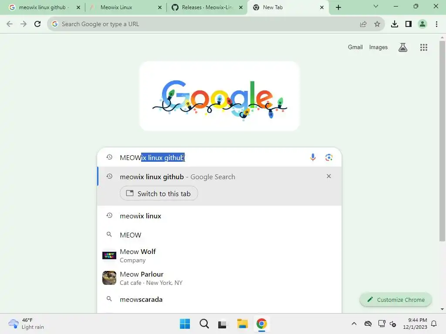Screen dimensions: 446x334
Task: Open the Chrome three-dot menu
Action: (x=436, y=24)
